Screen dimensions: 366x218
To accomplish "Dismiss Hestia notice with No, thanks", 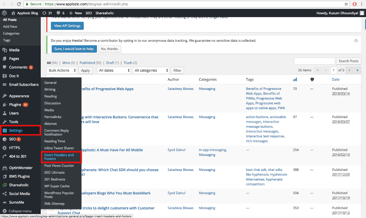I will [109, 49].
